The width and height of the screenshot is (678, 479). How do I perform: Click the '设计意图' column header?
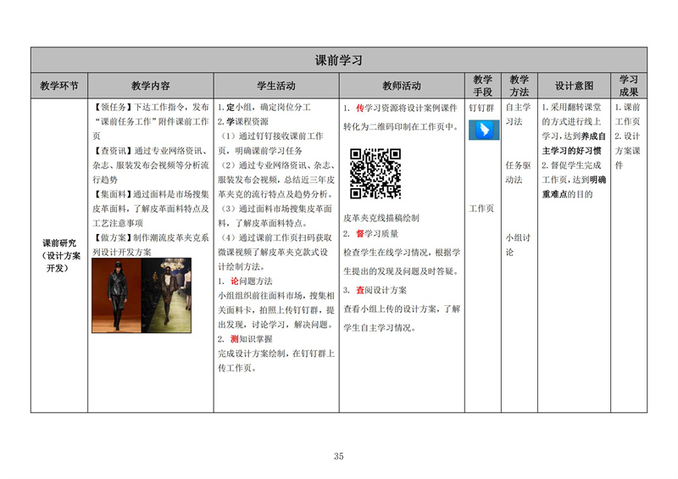575,86
